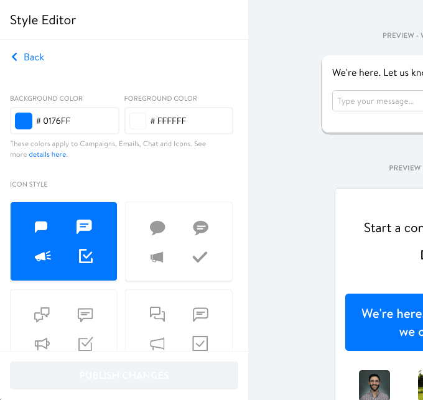The height and width of the screenshot is (400, 423).
Task: Select the gray checkmark icon
Action: (200, 257)
